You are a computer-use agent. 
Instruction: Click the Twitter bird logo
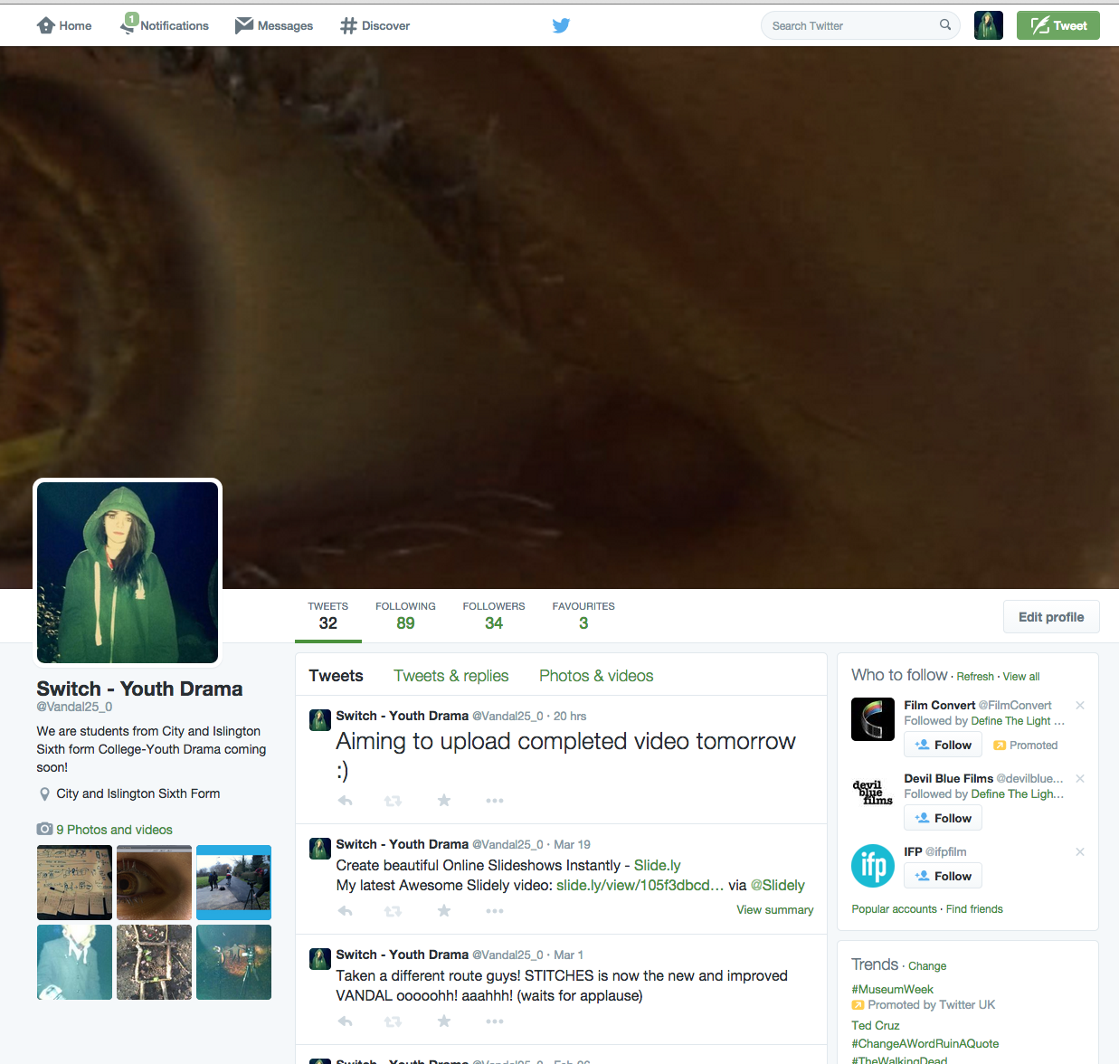(561, 25)
